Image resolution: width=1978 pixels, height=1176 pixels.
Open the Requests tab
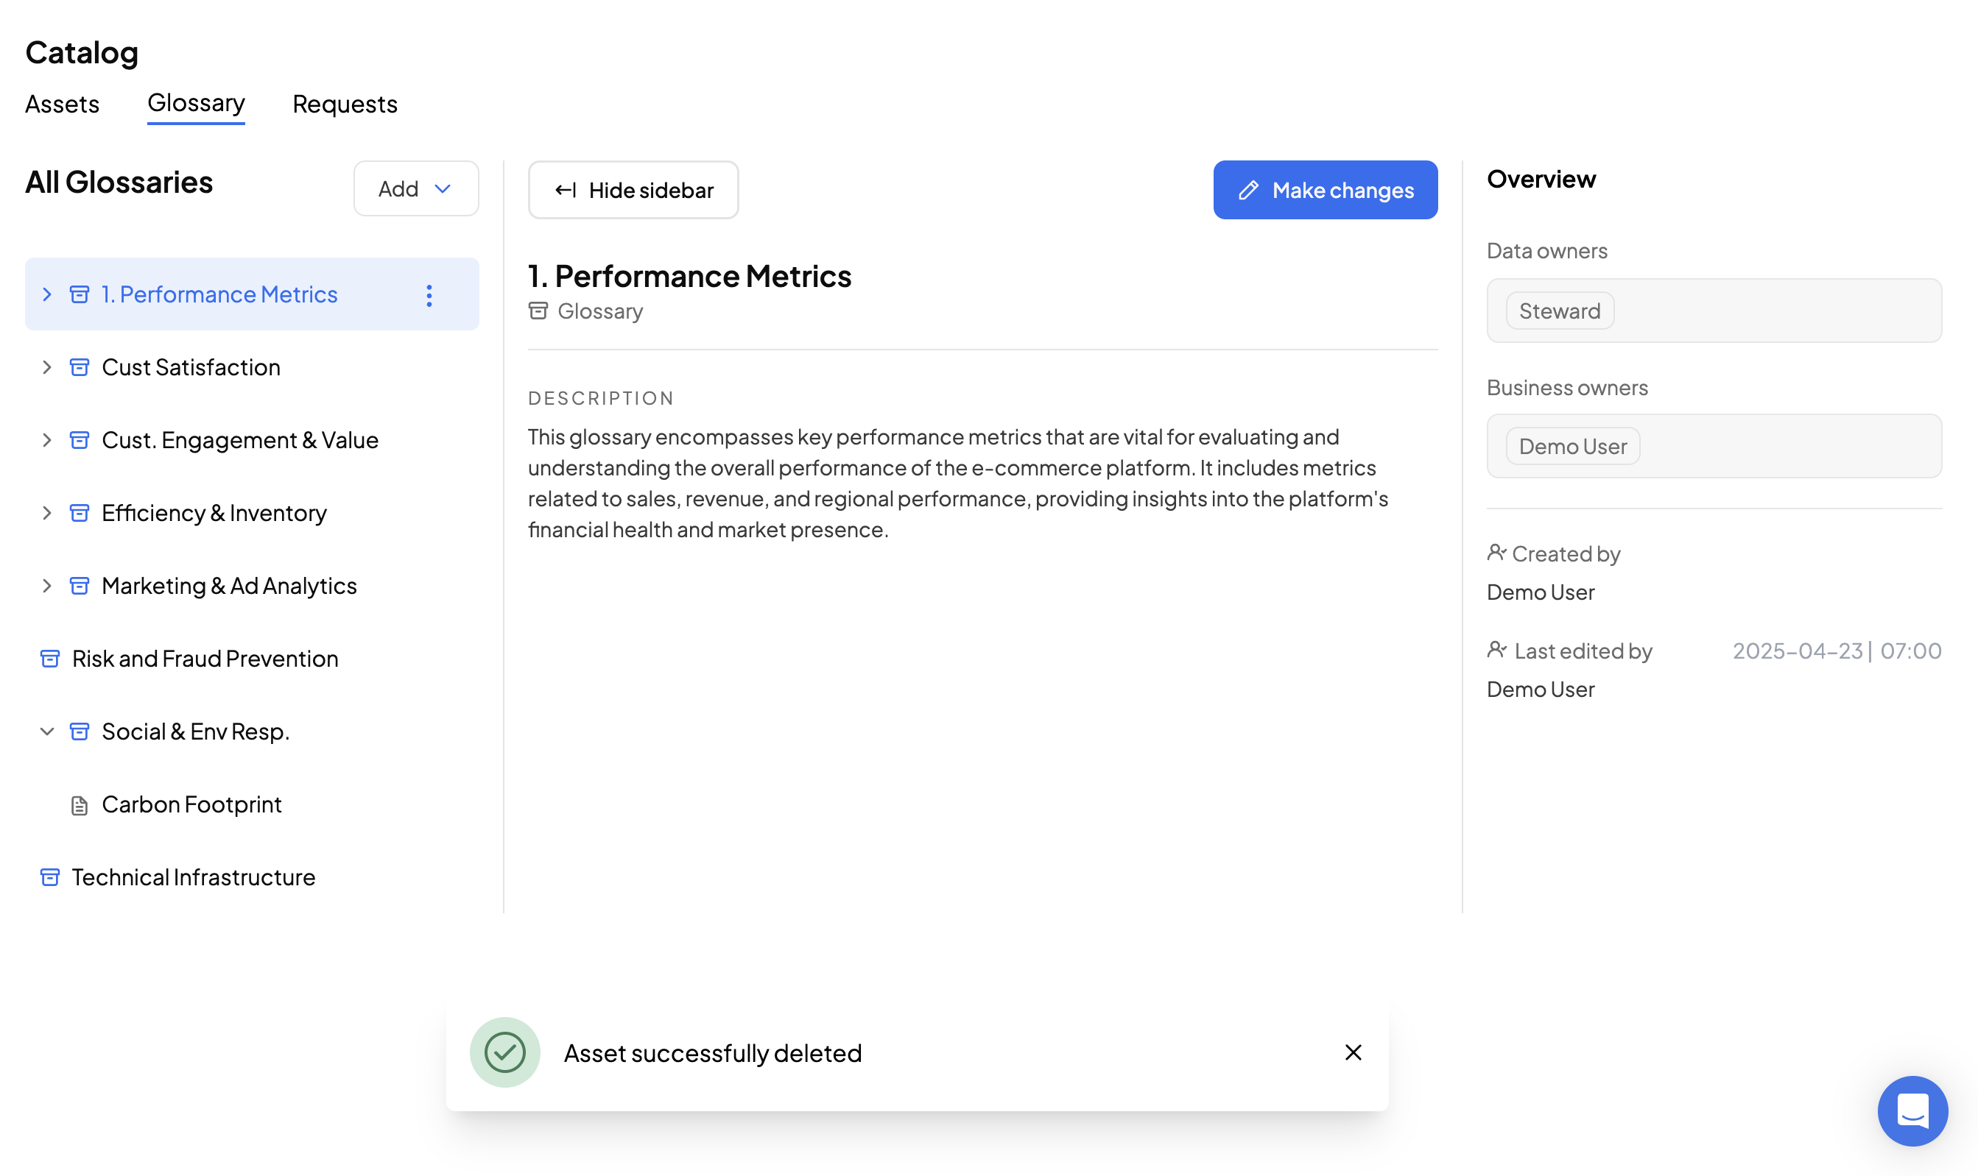tap(345, 104)
